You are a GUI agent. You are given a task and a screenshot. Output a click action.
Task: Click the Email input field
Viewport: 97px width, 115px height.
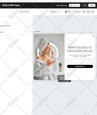[x=80, y=61]
